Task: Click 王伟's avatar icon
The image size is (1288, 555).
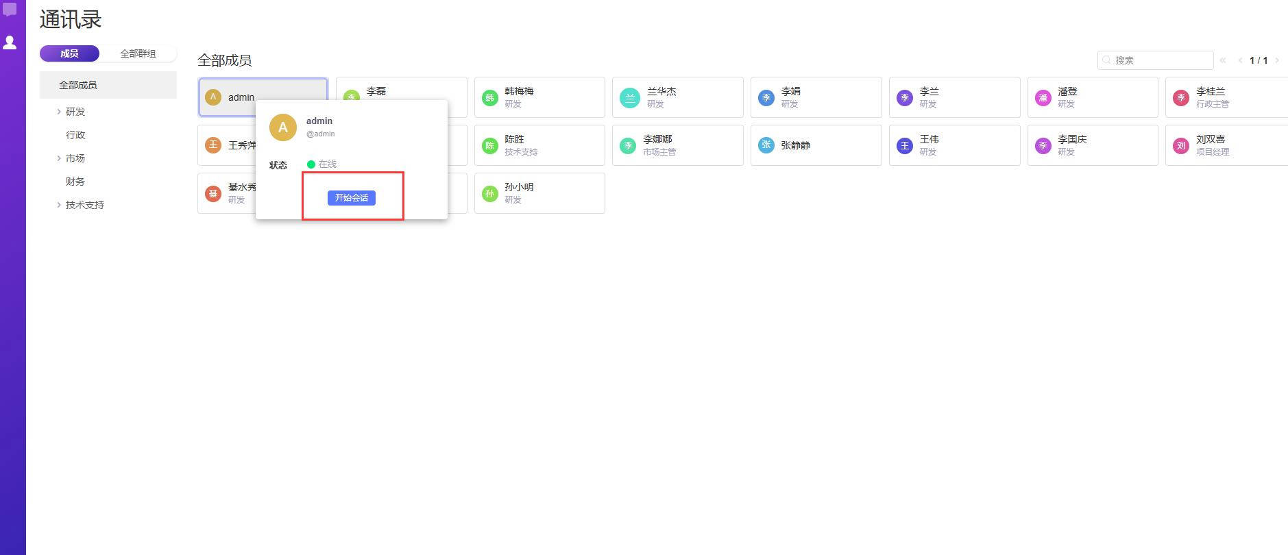Action: pyautogui.click(x=905, y=145)
